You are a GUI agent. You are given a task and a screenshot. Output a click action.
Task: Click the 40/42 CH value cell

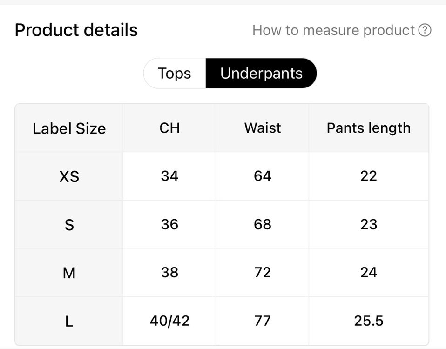(169, 321)
